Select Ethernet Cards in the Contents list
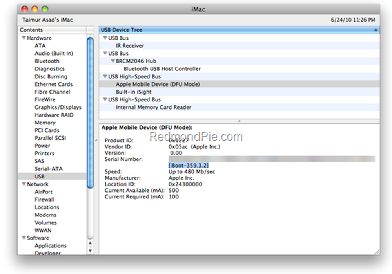Viewport: 392px width, 274px height. (53, 84)
